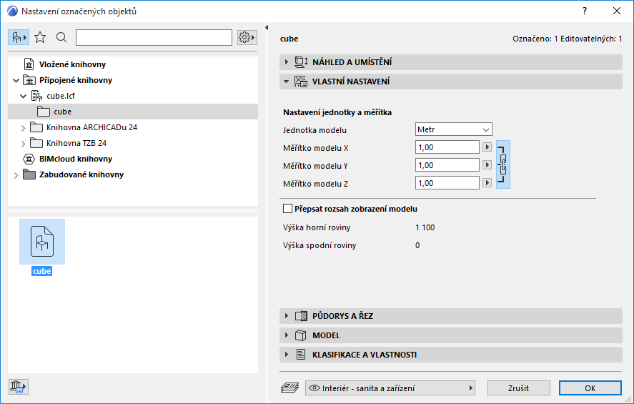This screenshot has width=634, height=404.
Task: Click the object library view mode icon
Action: click(x=19, y=37)
